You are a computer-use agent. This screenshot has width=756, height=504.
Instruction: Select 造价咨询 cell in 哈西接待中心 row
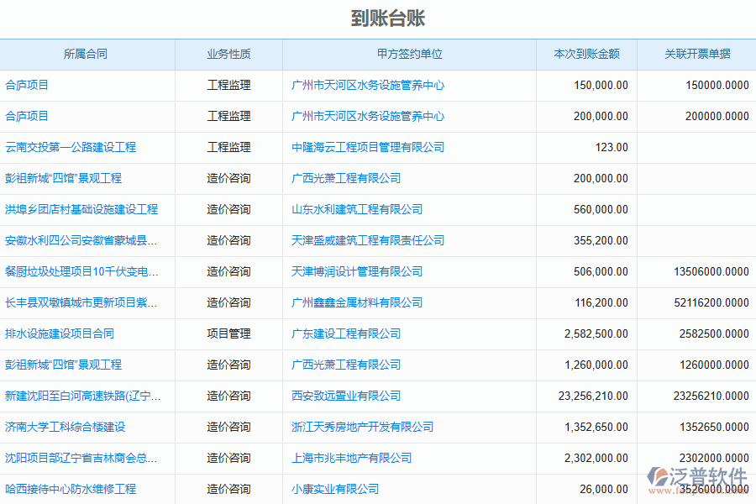pyautogui.click(x=228, y=489)
